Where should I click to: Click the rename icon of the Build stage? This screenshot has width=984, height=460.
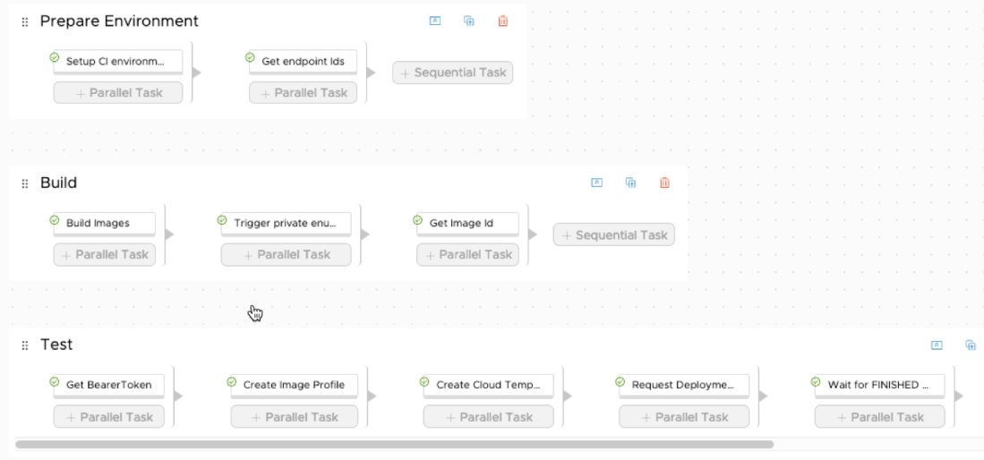(x=597, y=183)
